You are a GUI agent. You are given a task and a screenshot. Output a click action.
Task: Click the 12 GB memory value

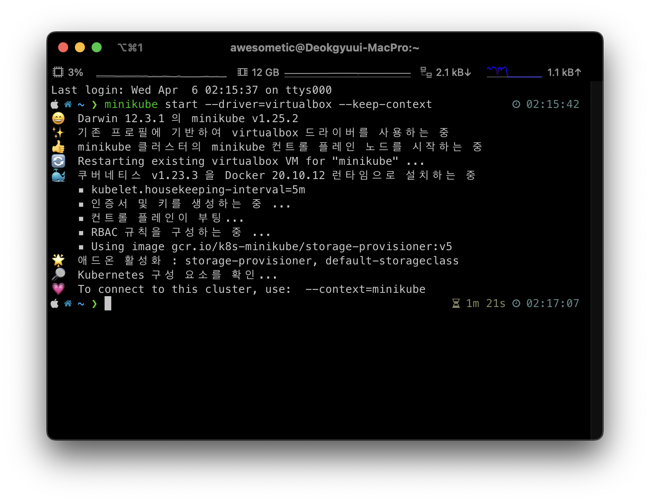(265, 72)
